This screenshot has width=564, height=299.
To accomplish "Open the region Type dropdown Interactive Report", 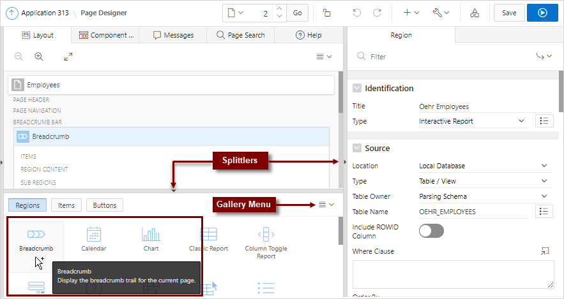I will [x=473, y=121].
